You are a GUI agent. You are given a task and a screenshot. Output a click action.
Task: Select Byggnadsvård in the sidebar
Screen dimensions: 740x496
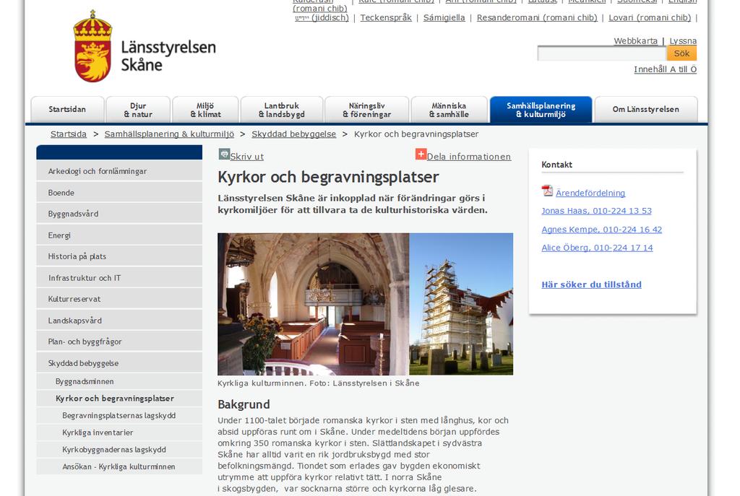(119, 214)
